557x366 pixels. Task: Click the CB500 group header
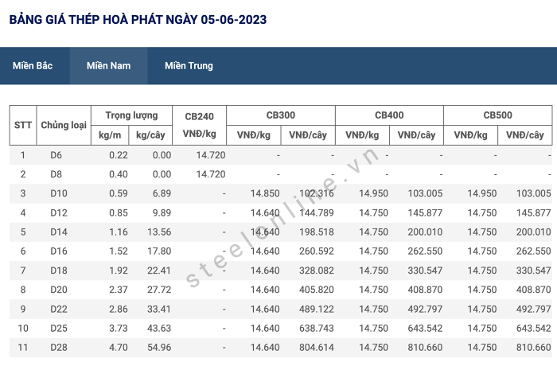[497, 115]
